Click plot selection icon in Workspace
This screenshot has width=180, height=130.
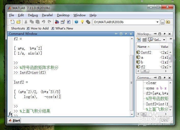[x=151, y=40]
